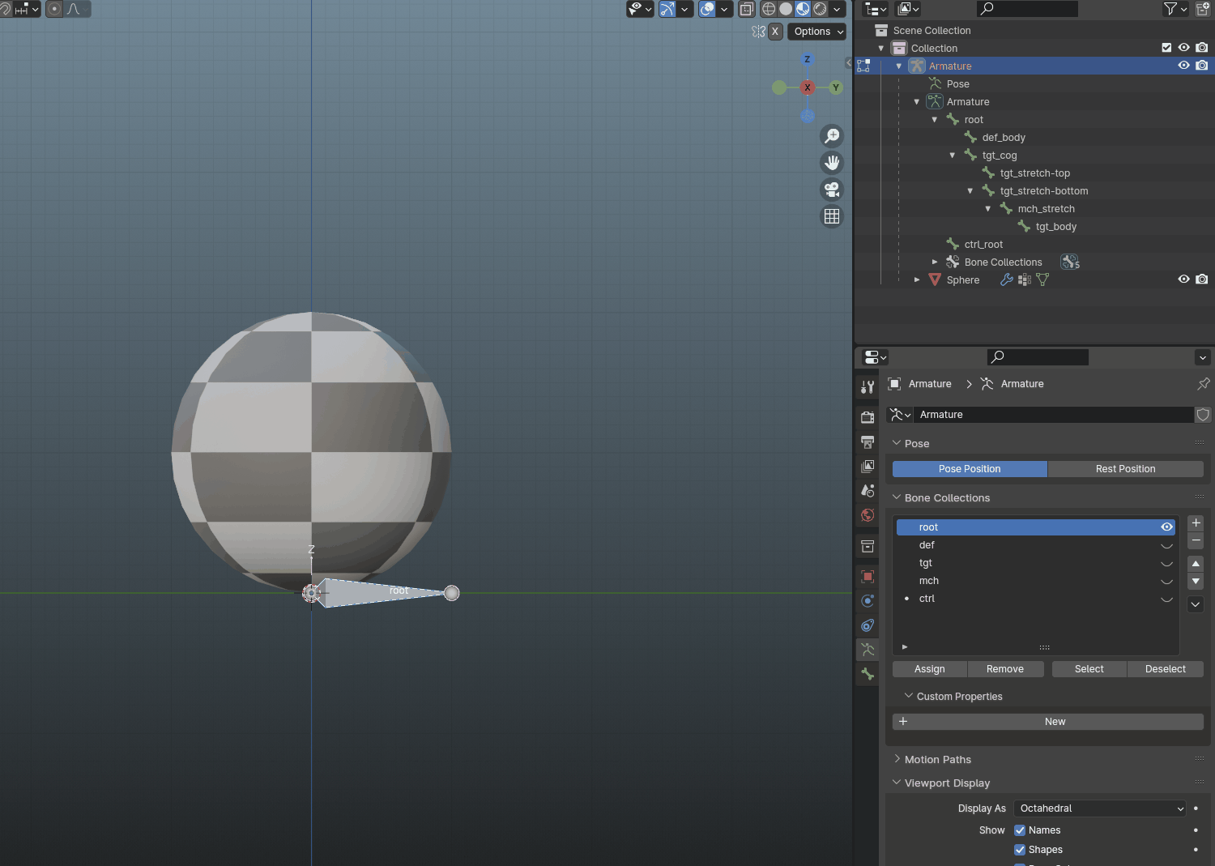This screenshot has height=866, width=1215.
Task: Switch viewport shading to Solid mode
Action: coord(785,9)
